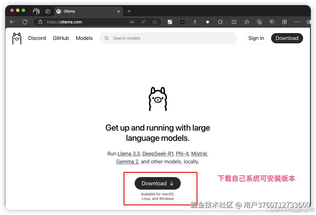Open the Discord link
Viewport: 316px width, 215px height.
coord(37,38)
